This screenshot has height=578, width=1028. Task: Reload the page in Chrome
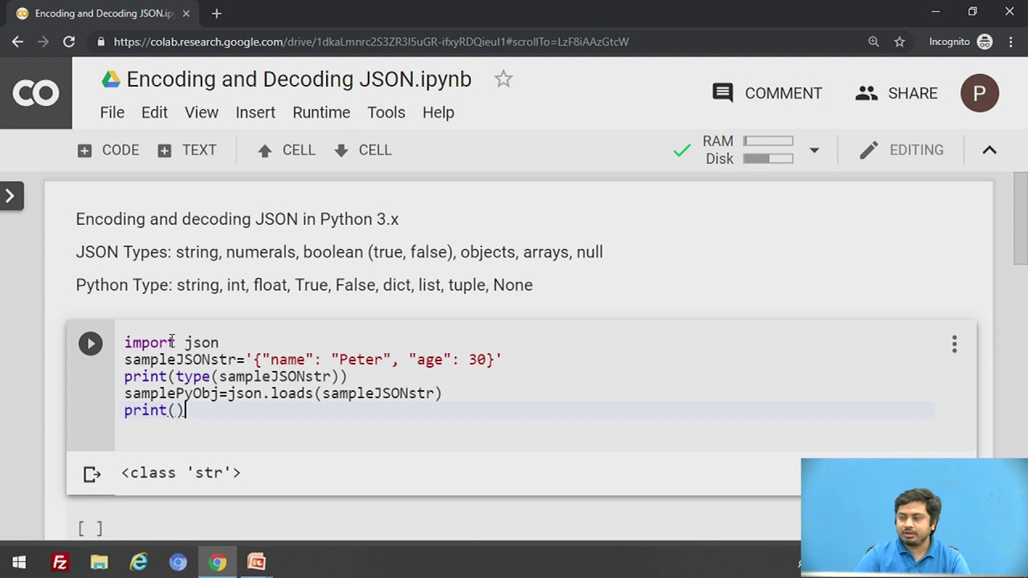click(69, 42)
